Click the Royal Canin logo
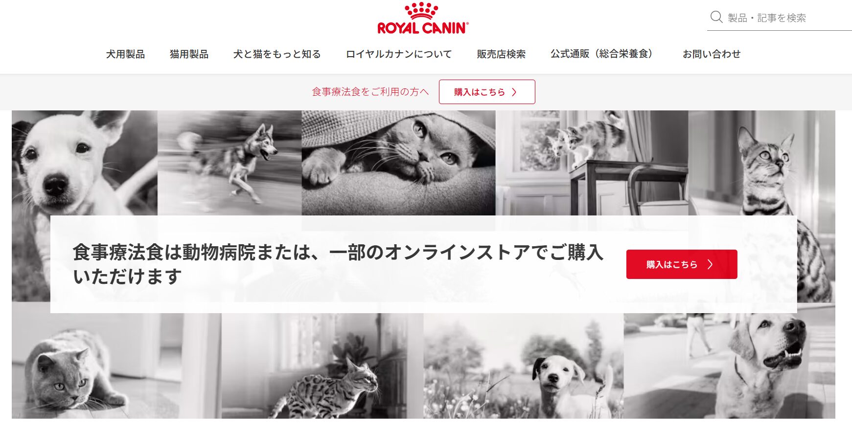852x426 pixels. (423, 19)
